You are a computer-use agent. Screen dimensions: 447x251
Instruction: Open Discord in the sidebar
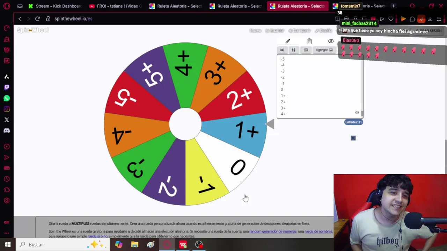click(x=7, y=131)
